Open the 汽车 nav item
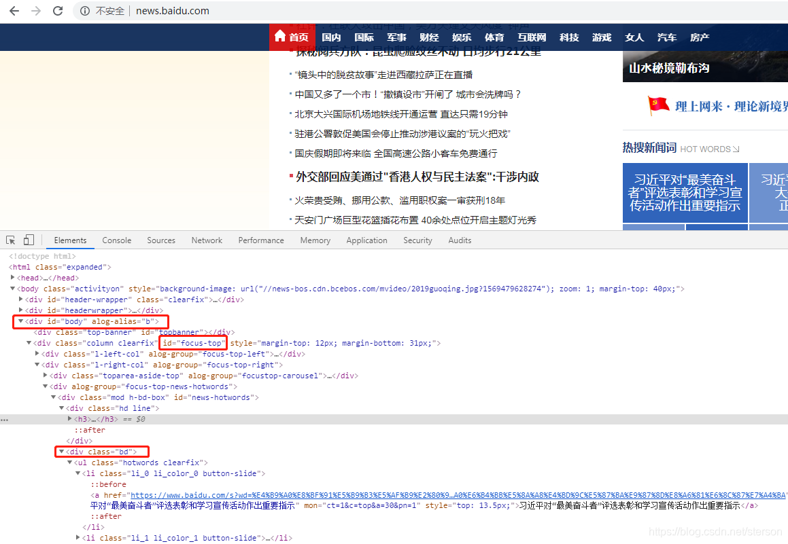This screenshot has height=544, width=788. 667,37
